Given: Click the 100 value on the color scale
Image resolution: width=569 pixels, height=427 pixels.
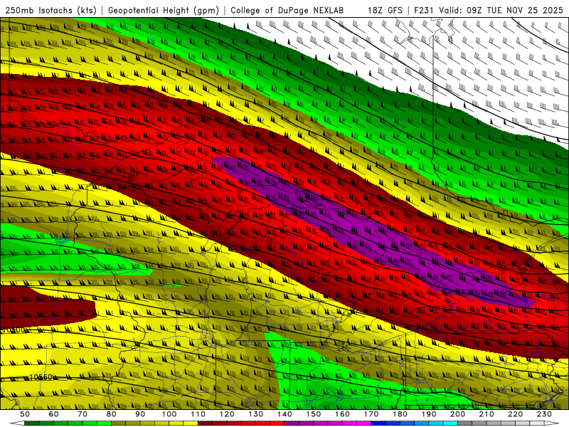Looking at the screenshot, I should pos(169,414).
